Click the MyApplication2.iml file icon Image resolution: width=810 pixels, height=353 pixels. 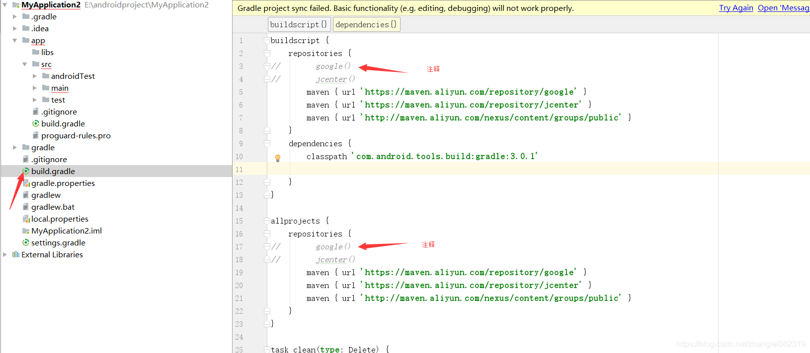click(26, 231)
